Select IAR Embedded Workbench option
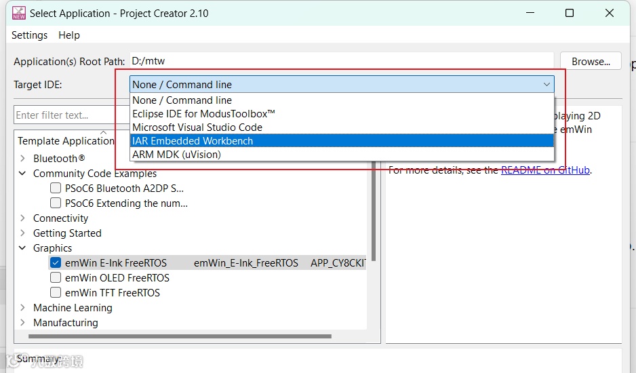Viewport: 636px width, 373px height. pyautogui.click(x=342, y=141)
